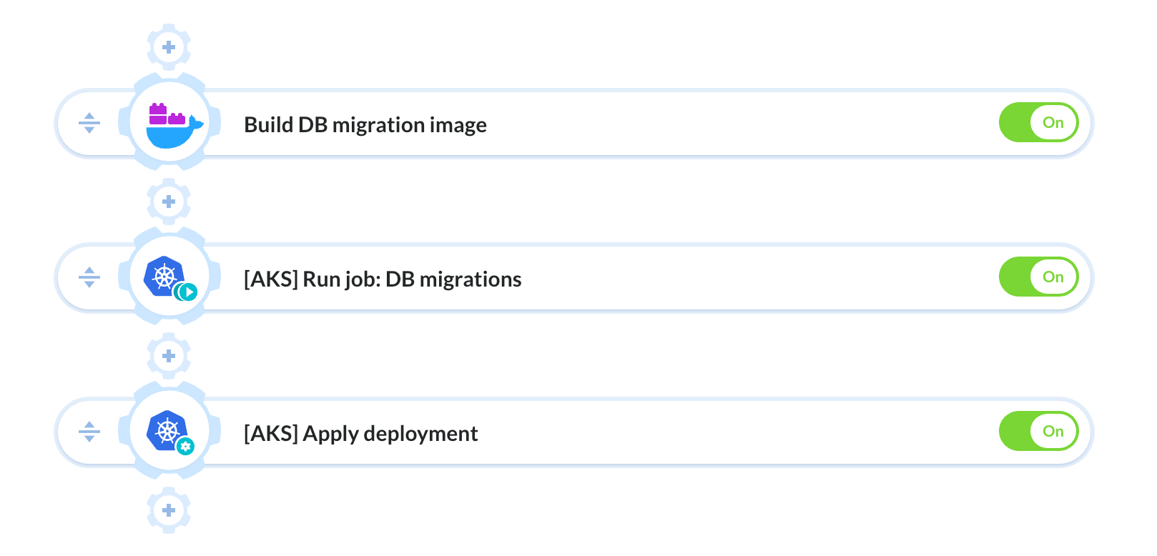The image size is (1157, 556).
Task: Open the [AKS] Apply deployment action
Action: click(360, 434)
